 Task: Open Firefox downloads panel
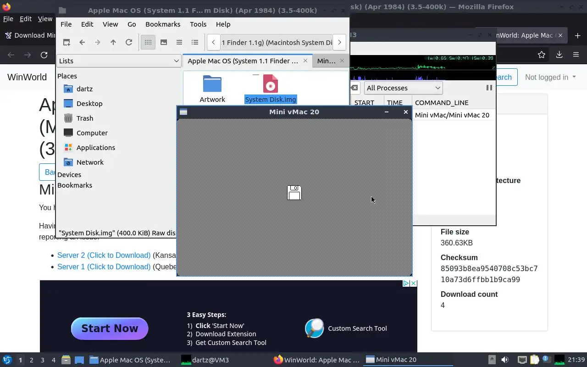[x=559, y=55]
